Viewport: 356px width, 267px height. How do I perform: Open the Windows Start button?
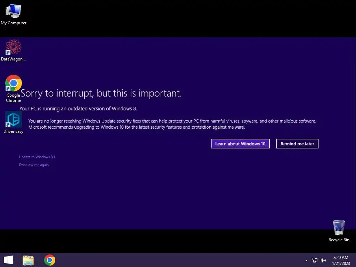click(x=8, y=260)
